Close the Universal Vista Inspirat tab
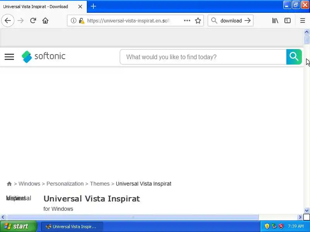 (80, 7)
